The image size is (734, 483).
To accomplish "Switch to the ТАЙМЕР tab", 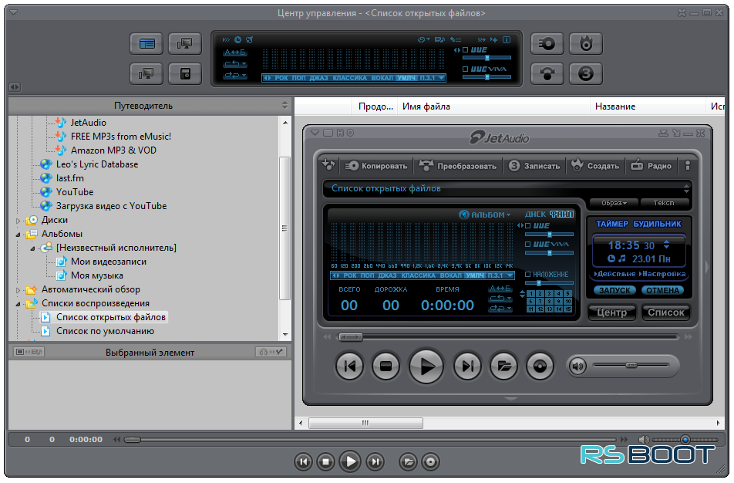I will (612, 224).
